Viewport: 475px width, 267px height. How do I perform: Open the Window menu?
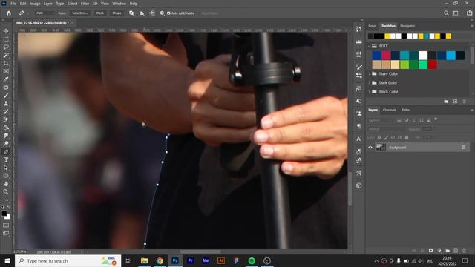click(x=119, y=4)
